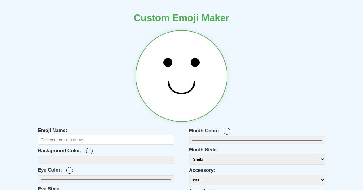Open the Mouth Color picker circle
The width and height of the screenshot is (363, 190).
(x=227, y=131)
